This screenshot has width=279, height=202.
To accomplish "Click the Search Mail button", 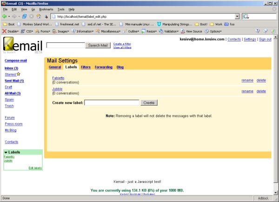I will pos(98,46).
